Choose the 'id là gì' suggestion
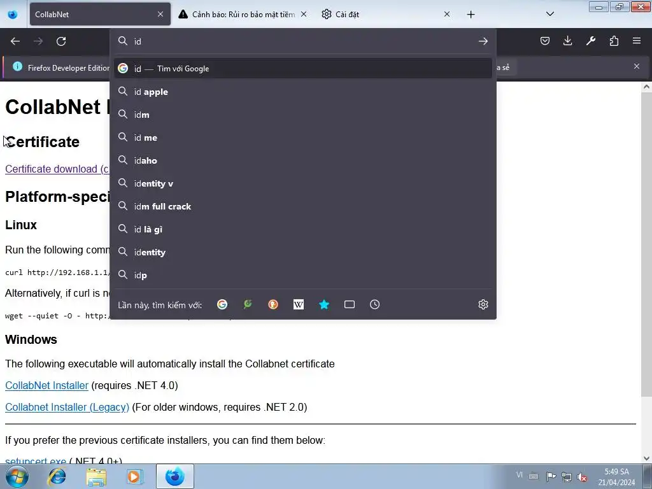Viewport: 652px width, 489px height. (303, 229)
